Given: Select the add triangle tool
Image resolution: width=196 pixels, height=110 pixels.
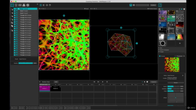Looking at the screenshot, I should pos(12,16).
